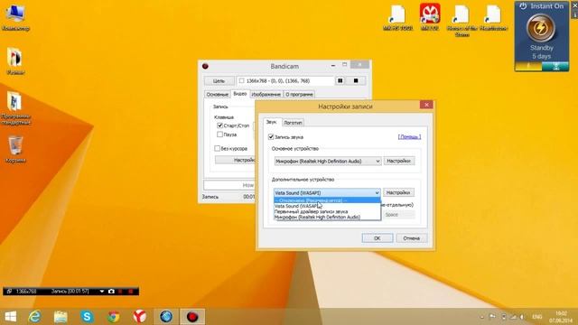Switch to Bandicam taskbar button
The width and height of the screenshot is (578, 325).
click(192, 317)
